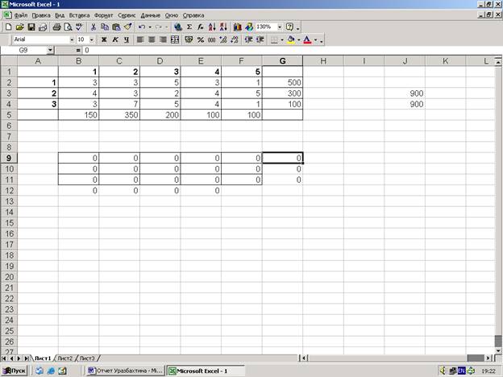The image size is (503, 377).
Task: Apply the yellow fill color bucket
Action: (291, 39)
